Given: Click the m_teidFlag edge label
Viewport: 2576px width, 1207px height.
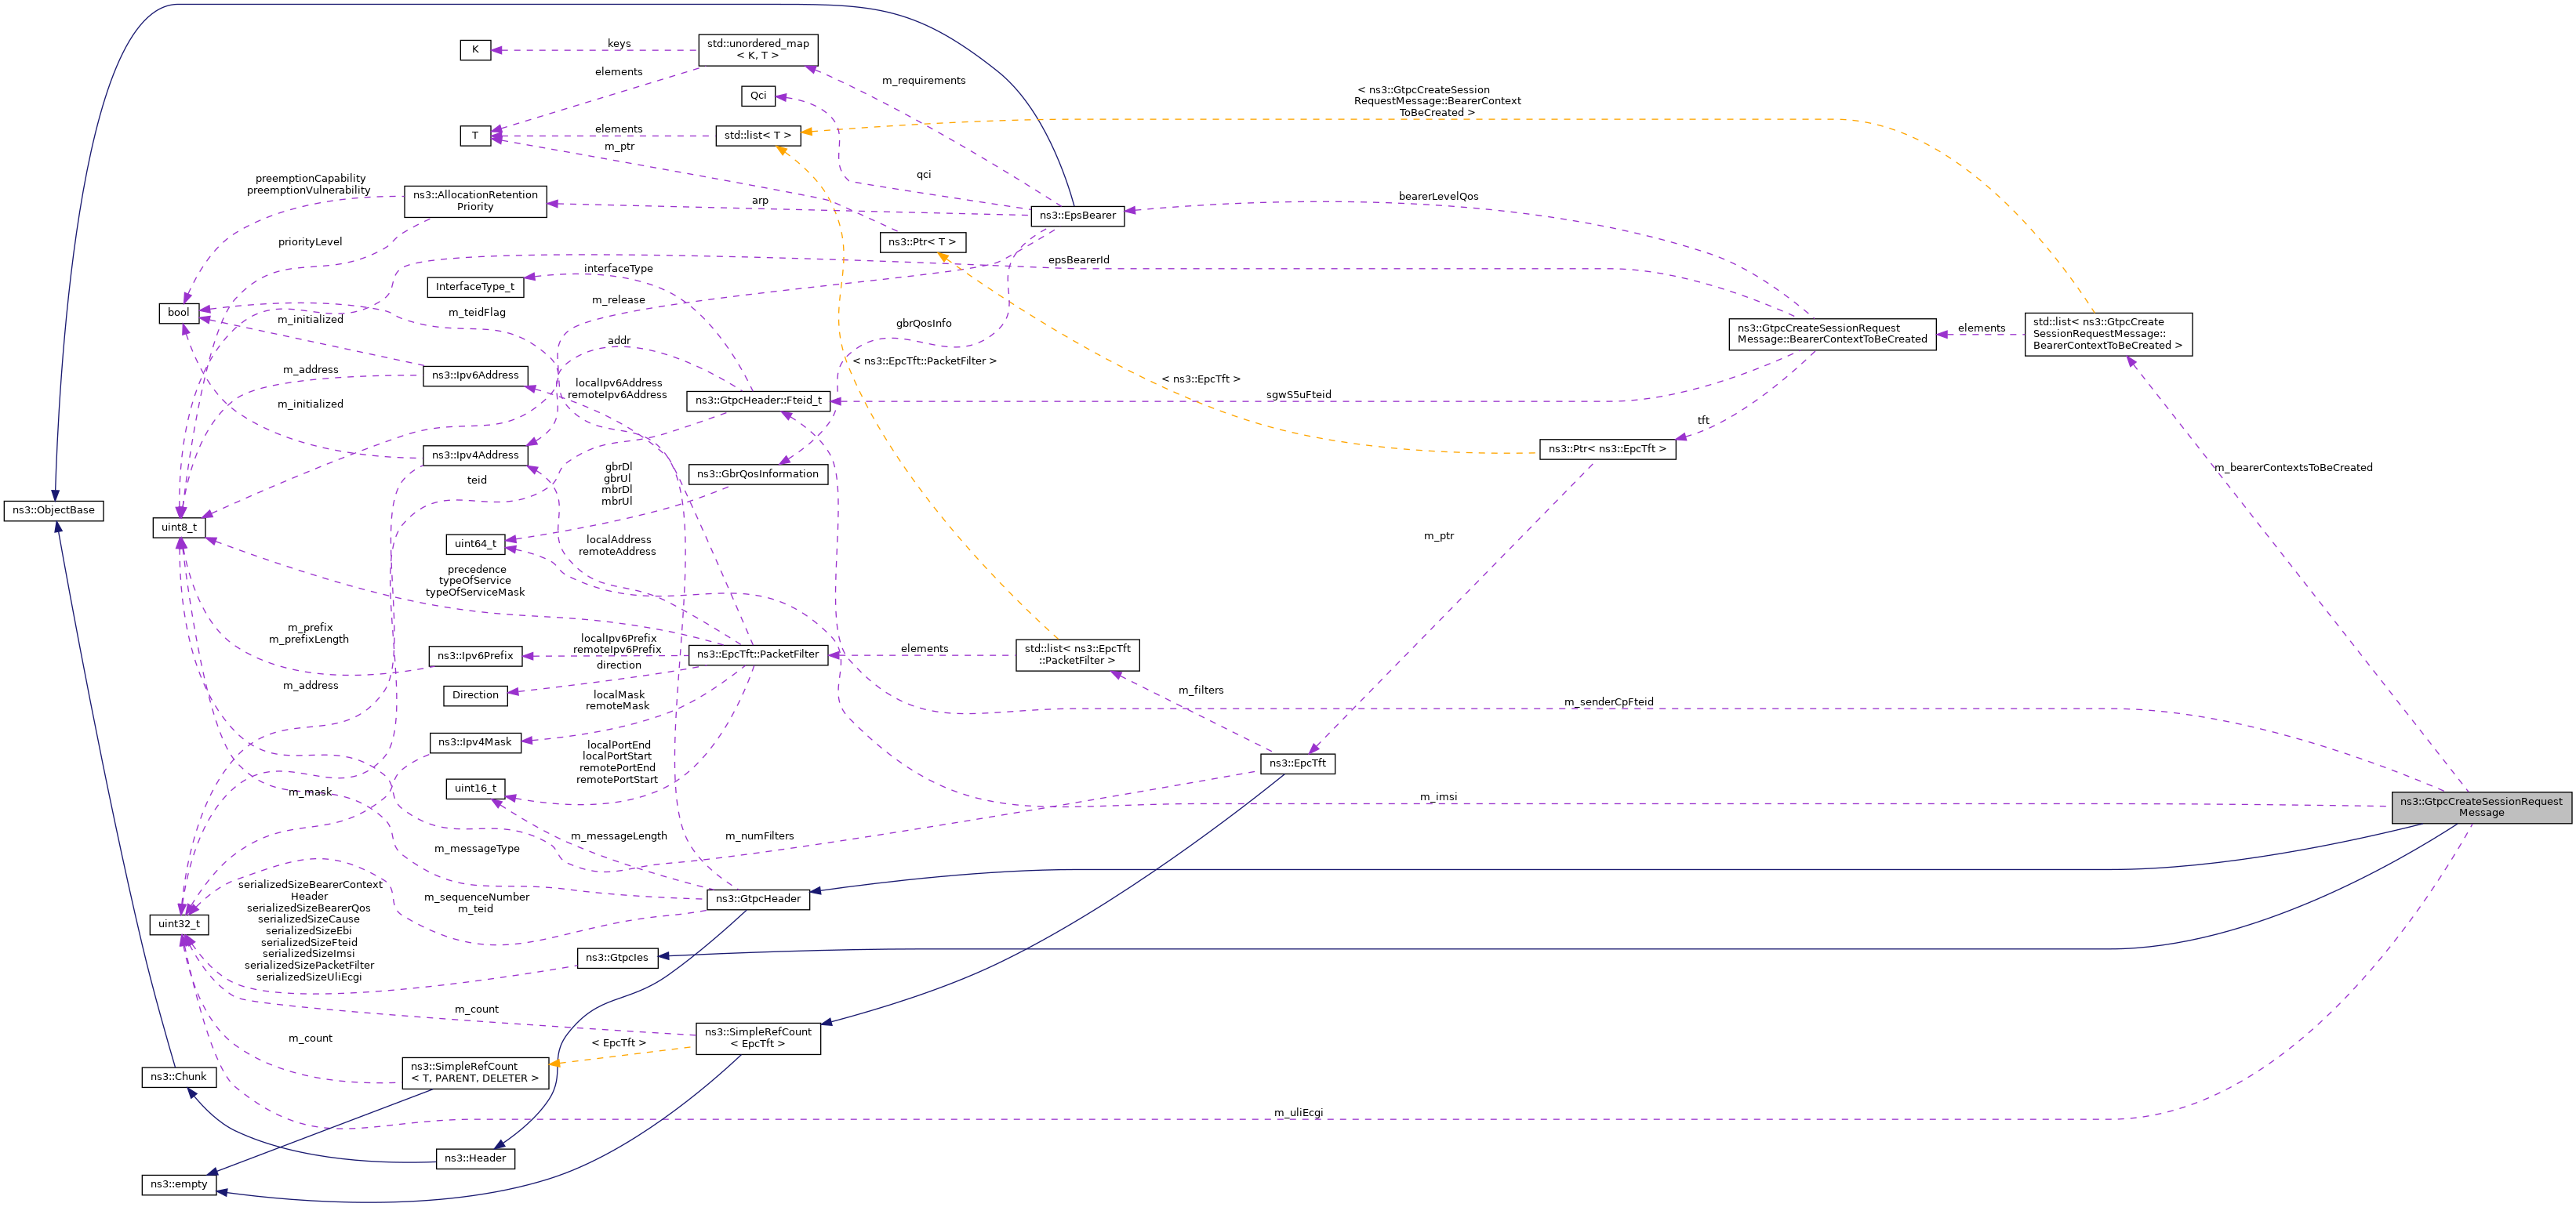Looking at the screenshot, I should pos(476,313).
